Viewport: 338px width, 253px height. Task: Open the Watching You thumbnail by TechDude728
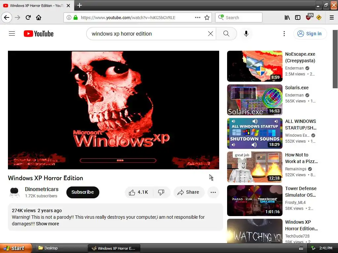click(254, 231)
